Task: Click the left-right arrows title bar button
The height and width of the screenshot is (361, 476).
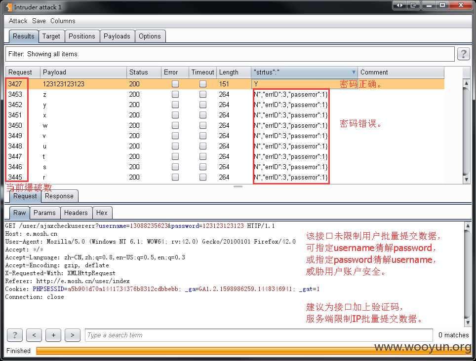Action: [x=399, y=5]
